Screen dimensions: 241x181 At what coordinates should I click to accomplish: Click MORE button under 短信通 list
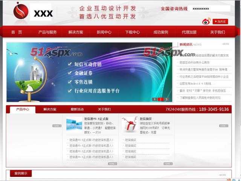coord(113,164)
